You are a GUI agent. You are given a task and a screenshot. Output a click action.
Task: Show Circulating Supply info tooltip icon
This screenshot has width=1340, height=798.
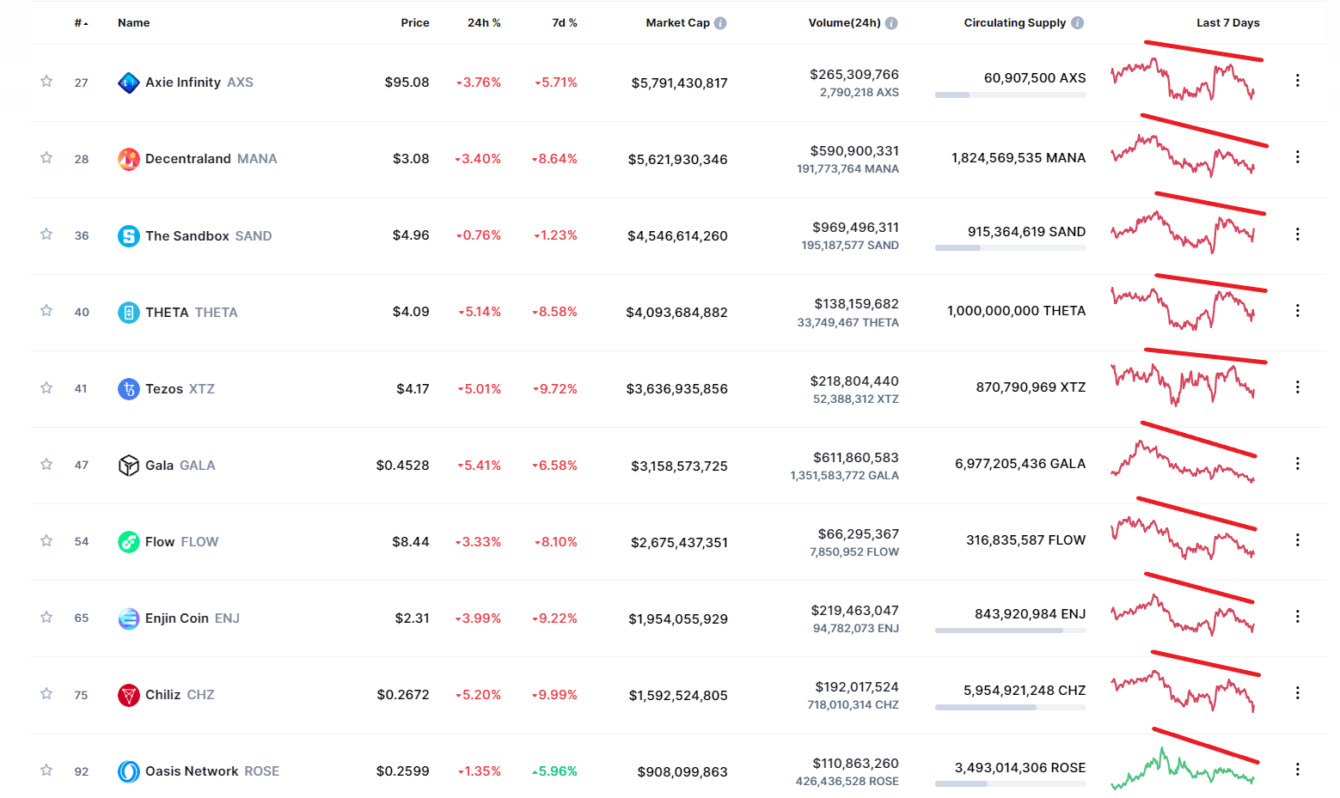[x=1077, y=23]
